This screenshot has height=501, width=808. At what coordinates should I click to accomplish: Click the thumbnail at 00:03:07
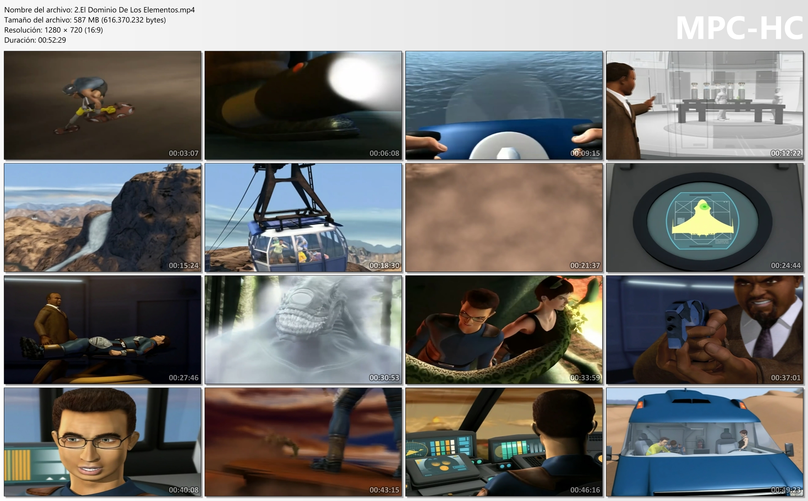coord(102,105)
